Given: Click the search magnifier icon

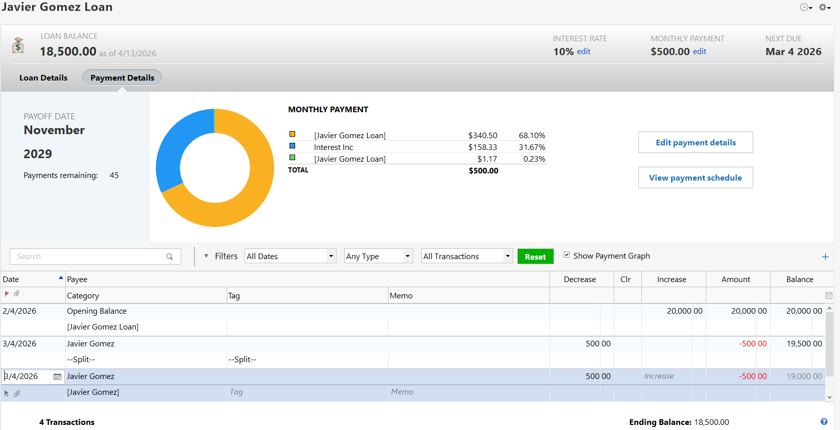Looking at the screenshot, I should 170,257.
